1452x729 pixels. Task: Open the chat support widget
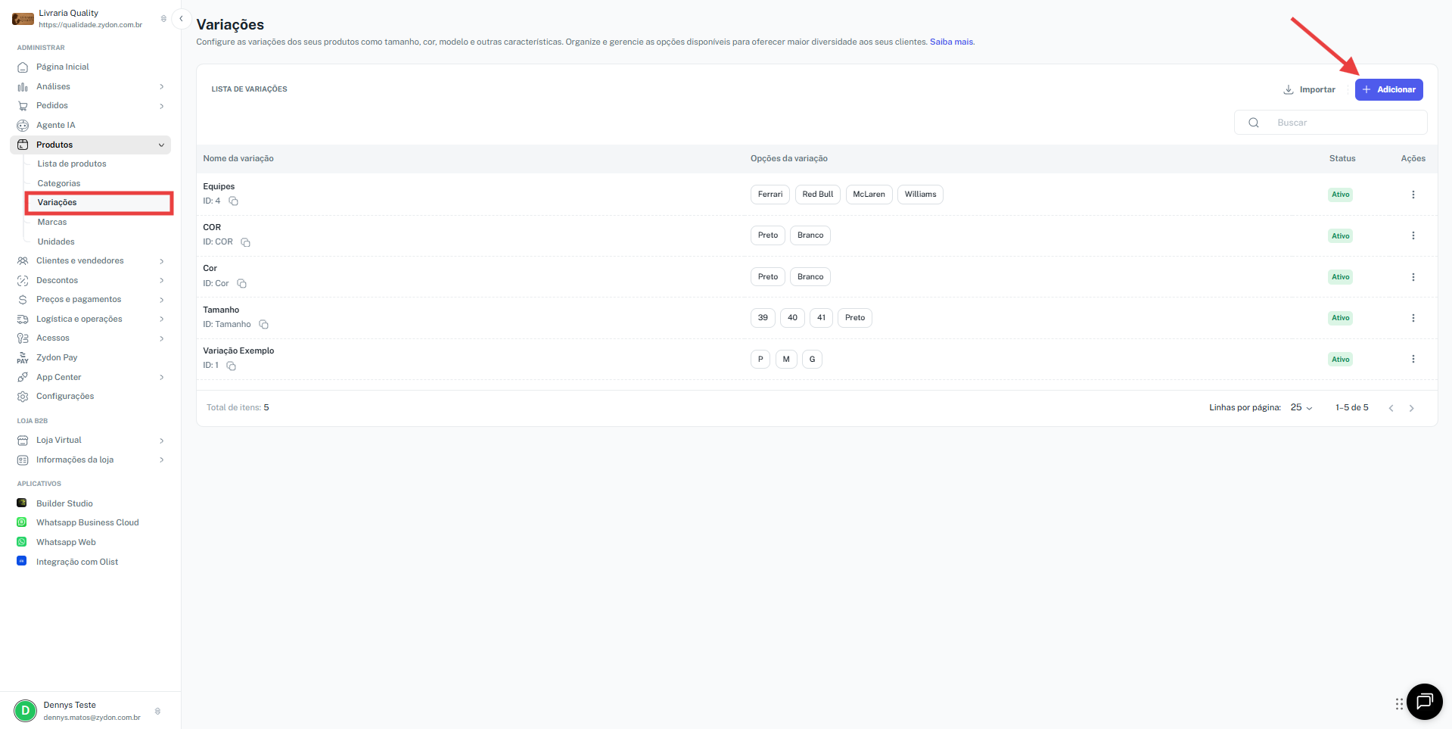tap(1424, 702)
